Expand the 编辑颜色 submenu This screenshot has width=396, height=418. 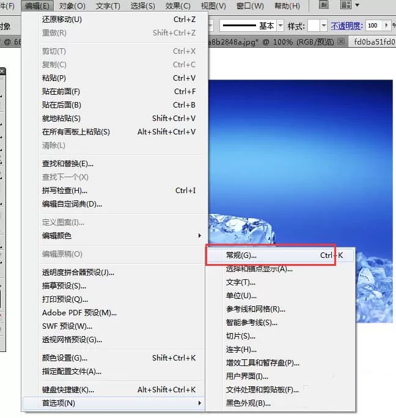[x=115, y=236]
